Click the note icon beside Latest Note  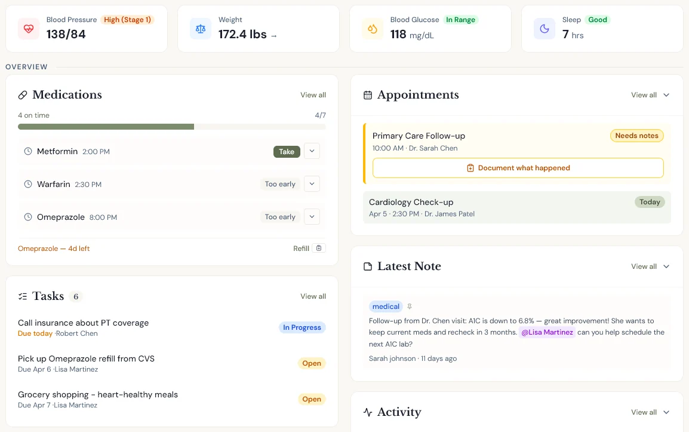(x=368, y=266)
